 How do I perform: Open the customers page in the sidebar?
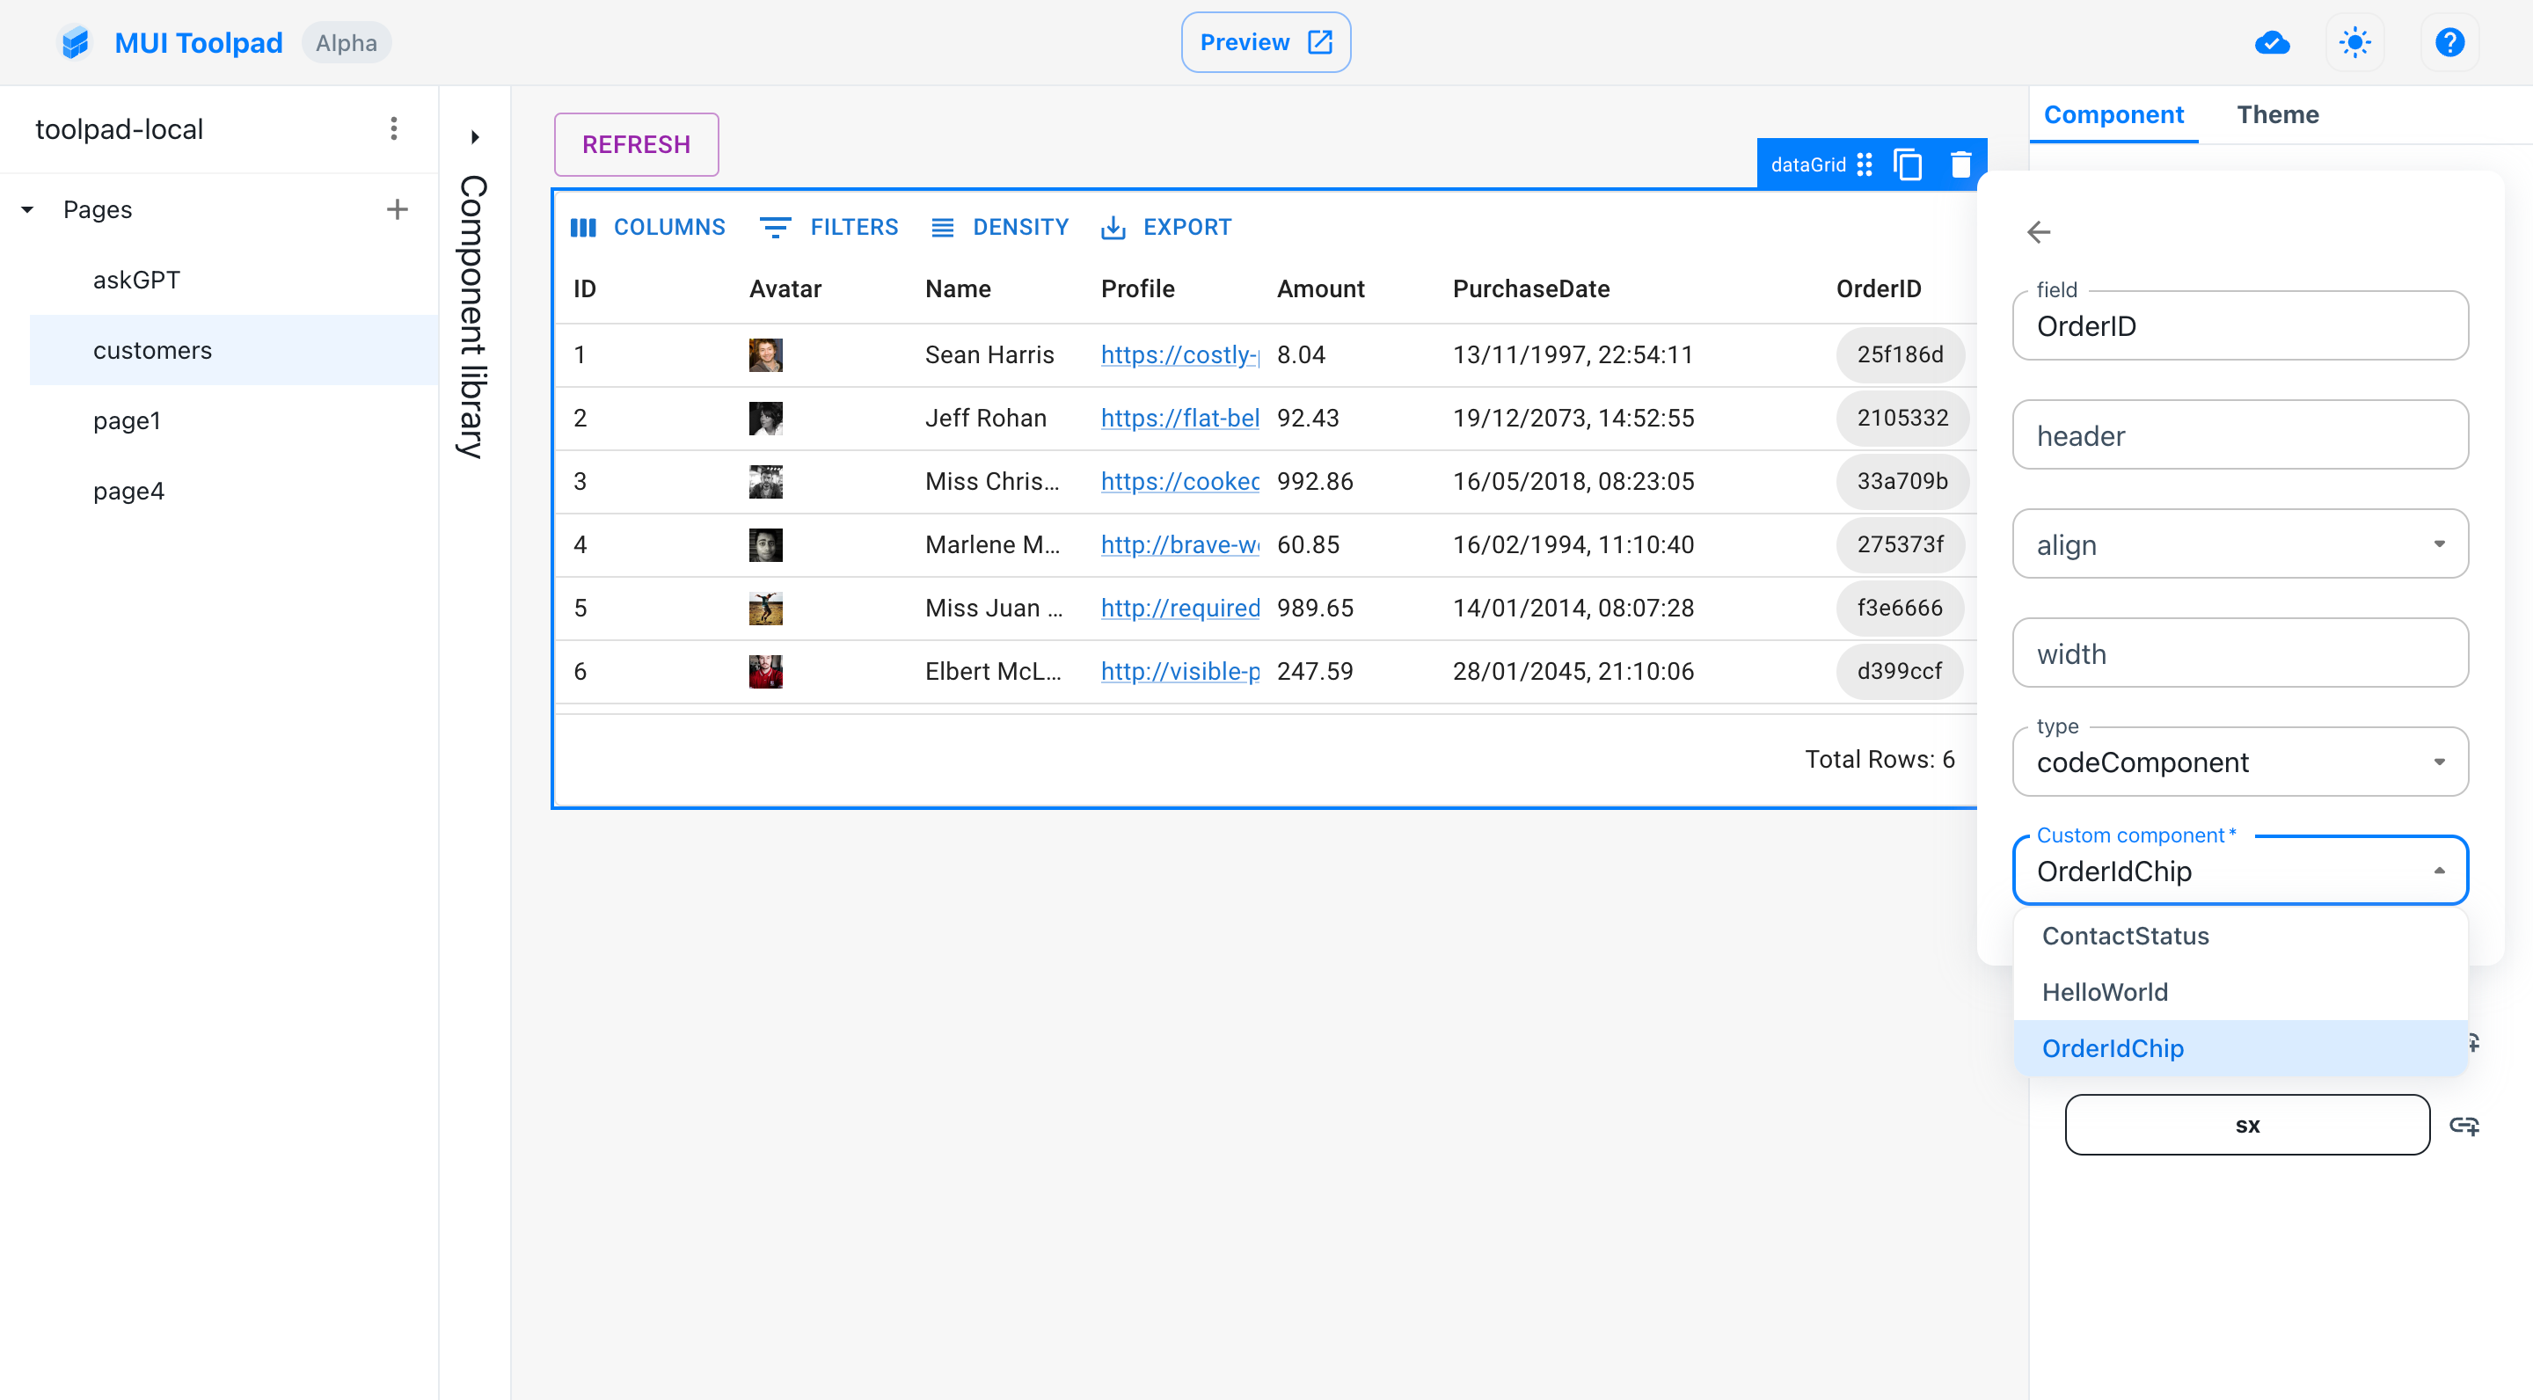pyautogui.click(x=153, y=350)
